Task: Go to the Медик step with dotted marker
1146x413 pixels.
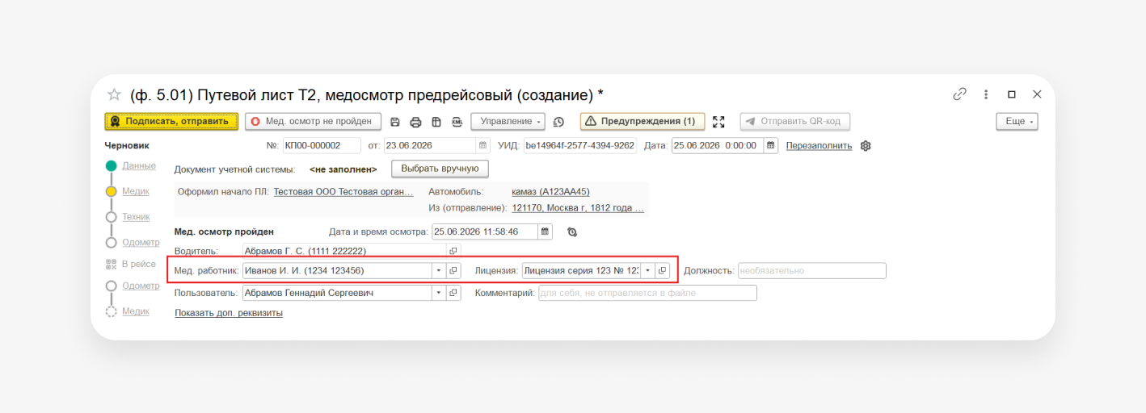Action: (136, 311)
